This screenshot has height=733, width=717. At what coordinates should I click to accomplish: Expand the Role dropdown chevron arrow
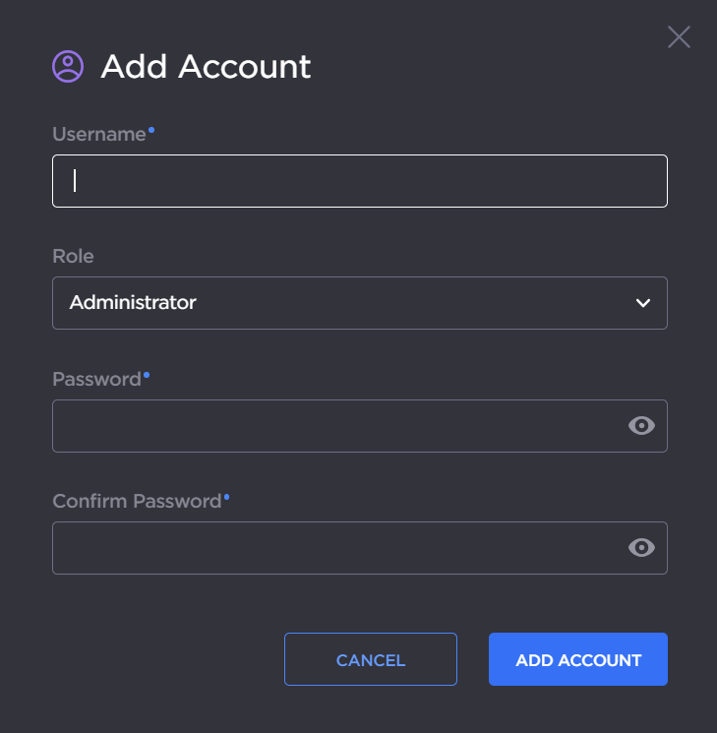tap(643, 303)
